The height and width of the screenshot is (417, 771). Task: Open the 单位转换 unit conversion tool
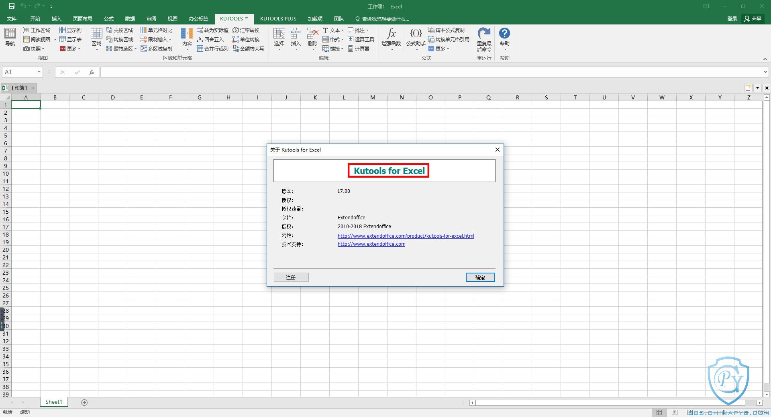click(246, 39)
